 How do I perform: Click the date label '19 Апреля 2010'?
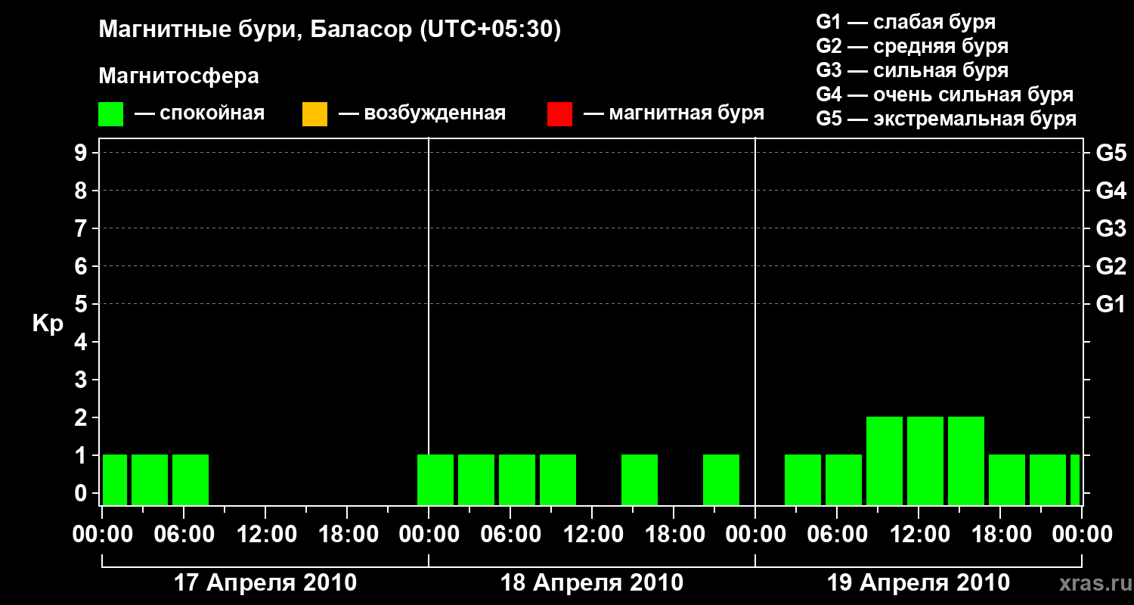point(919,583)
